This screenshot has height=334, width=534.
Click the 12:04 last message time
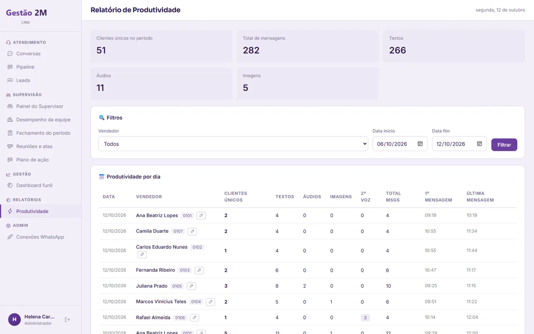point(472,317)
